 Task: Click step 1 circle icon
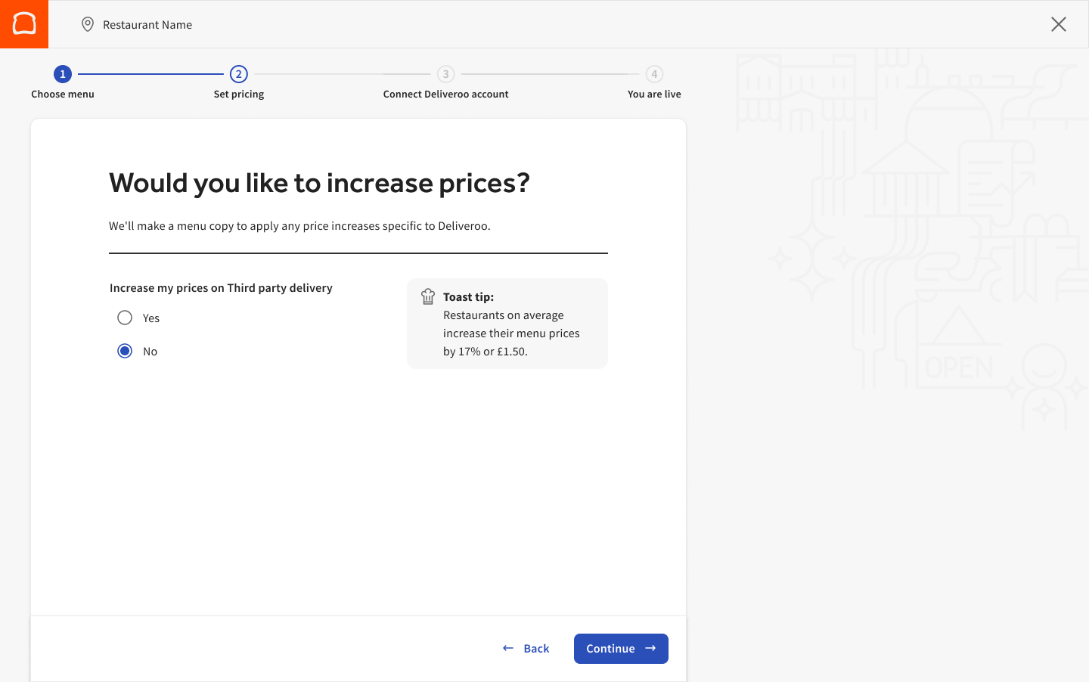pos(63,74)
